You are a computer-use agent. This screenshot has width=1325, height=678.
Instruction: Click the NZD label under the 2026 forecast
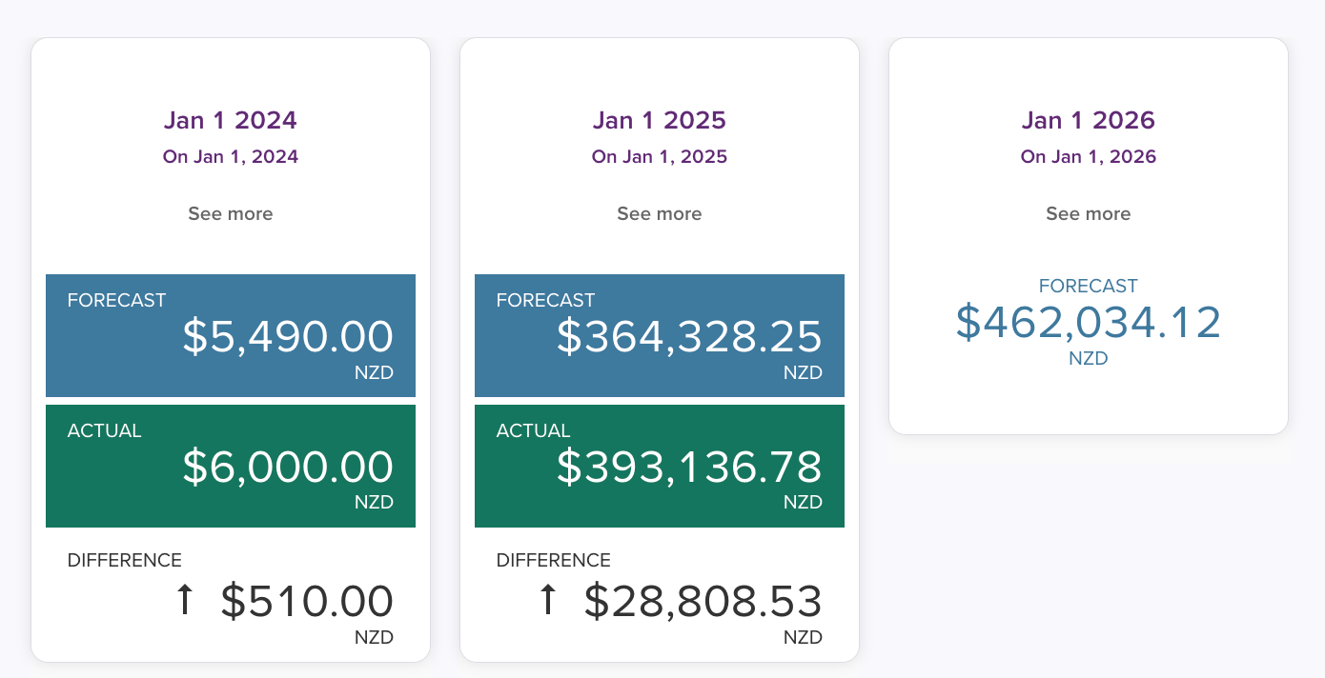coord(1089,359)
